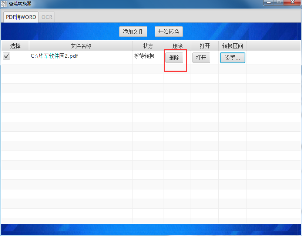Click the 删除 column header

coord(177,46)
